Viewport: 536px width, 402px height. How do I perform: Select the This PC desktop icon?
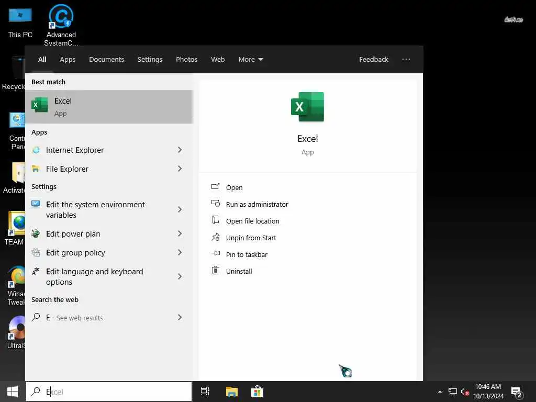20,23
